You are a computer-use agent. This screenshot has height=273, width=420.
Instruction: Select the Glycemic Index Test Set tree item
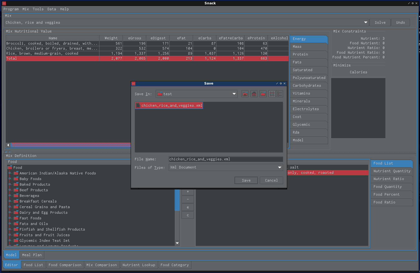(45, 241)
